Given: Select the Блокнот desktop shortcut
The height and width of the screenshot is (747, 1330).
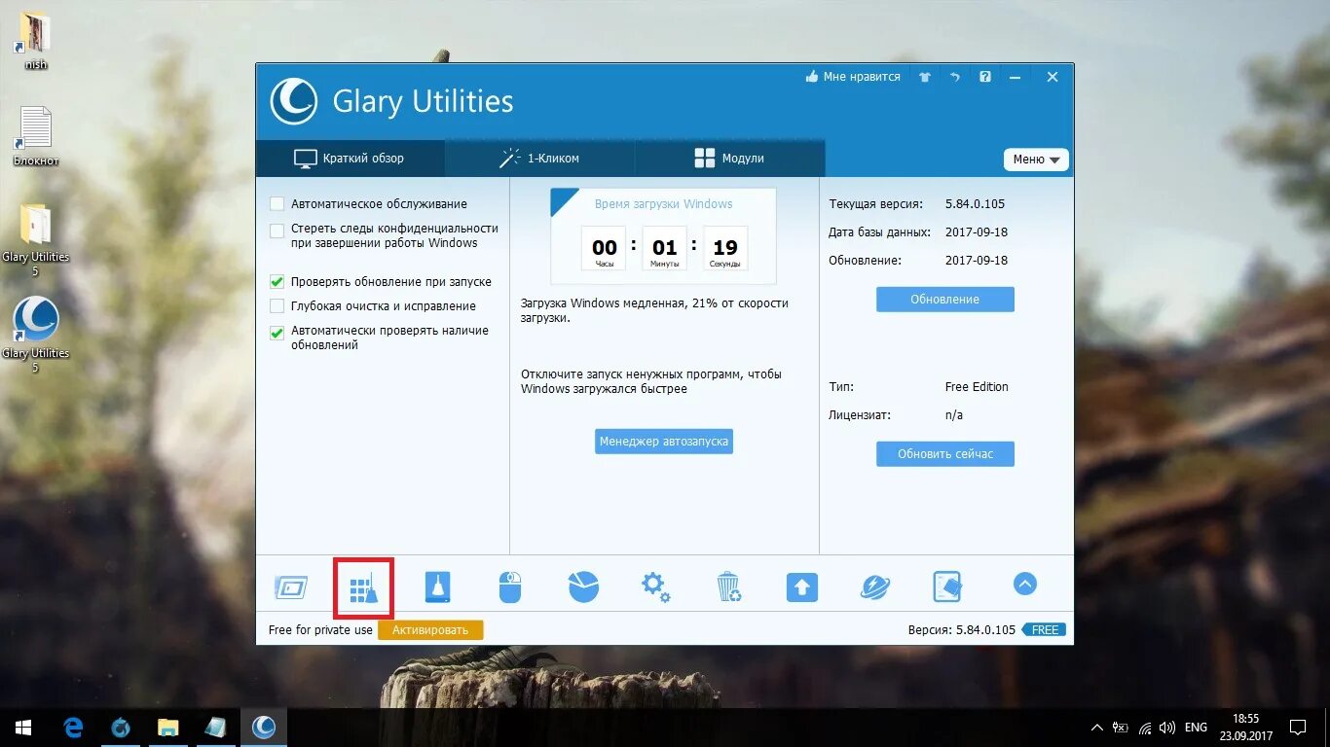Looking at the screenshot, I should (x=36, y=137).
